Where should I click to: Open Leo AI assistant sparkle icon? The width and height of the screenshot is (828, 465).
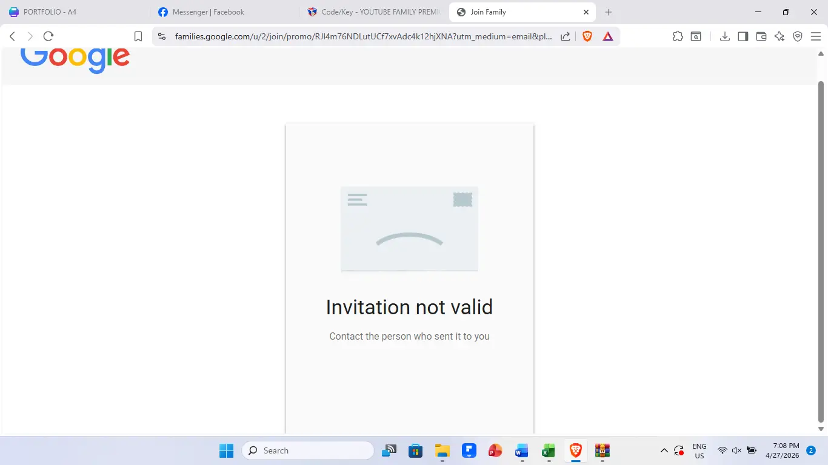coord(780,36)
